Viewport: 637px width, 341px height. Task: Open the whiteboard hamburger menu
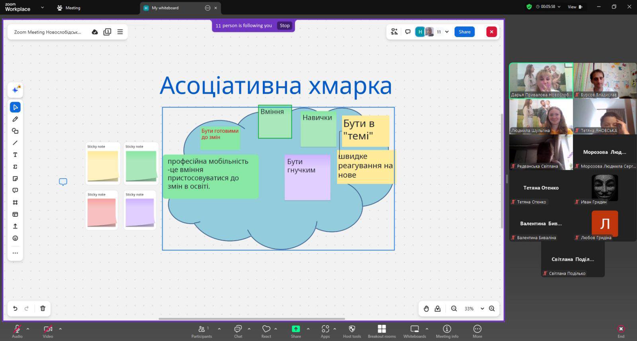pyautogui.click(x=120, y=32)
